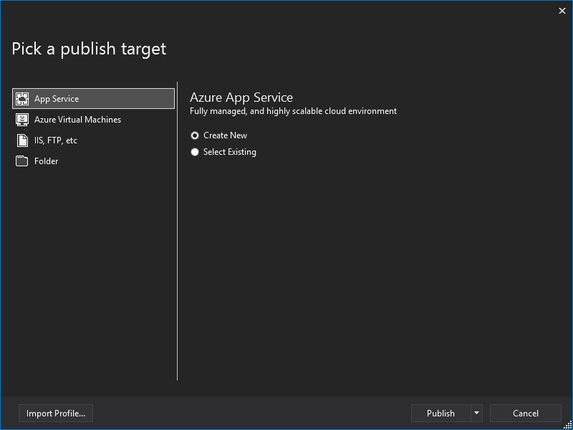The height and width of the screenshot is (430, 573).
Task: Select the Folder publish target label
Action: click(46, 161)
